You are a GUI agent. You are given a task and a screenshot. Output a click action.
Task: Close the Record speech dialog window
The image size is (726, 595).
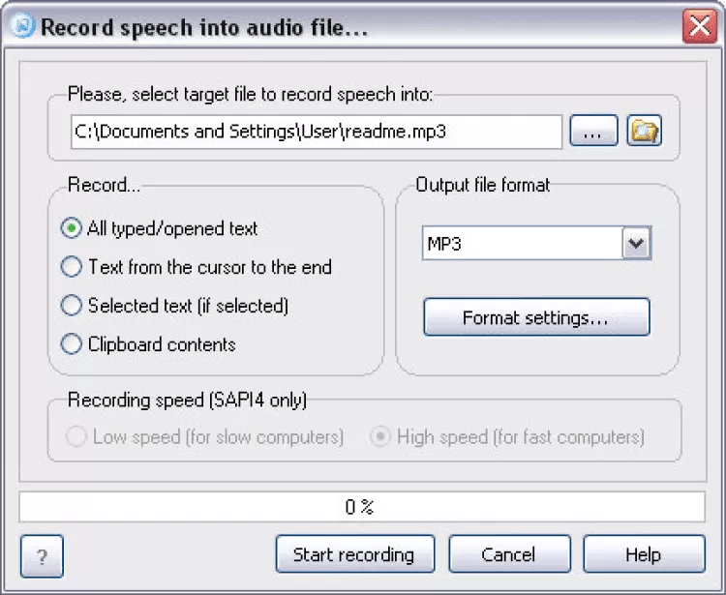698,26
